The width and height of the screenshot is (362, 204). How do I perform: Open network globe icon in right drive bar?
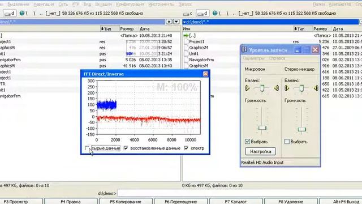215,13
